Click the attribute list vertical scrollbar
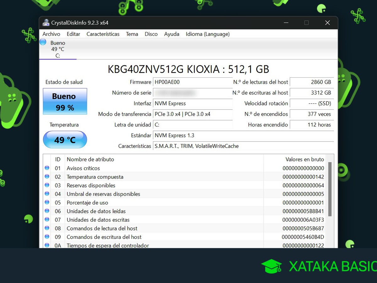Image resolution: width=377 pixels, height=283 pixels. click(330, 189)
